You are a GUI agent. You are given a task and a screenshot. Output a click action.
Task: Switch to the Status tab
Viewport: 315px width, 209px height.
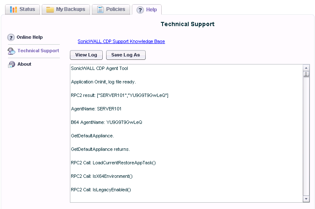(x=22, y=9)
